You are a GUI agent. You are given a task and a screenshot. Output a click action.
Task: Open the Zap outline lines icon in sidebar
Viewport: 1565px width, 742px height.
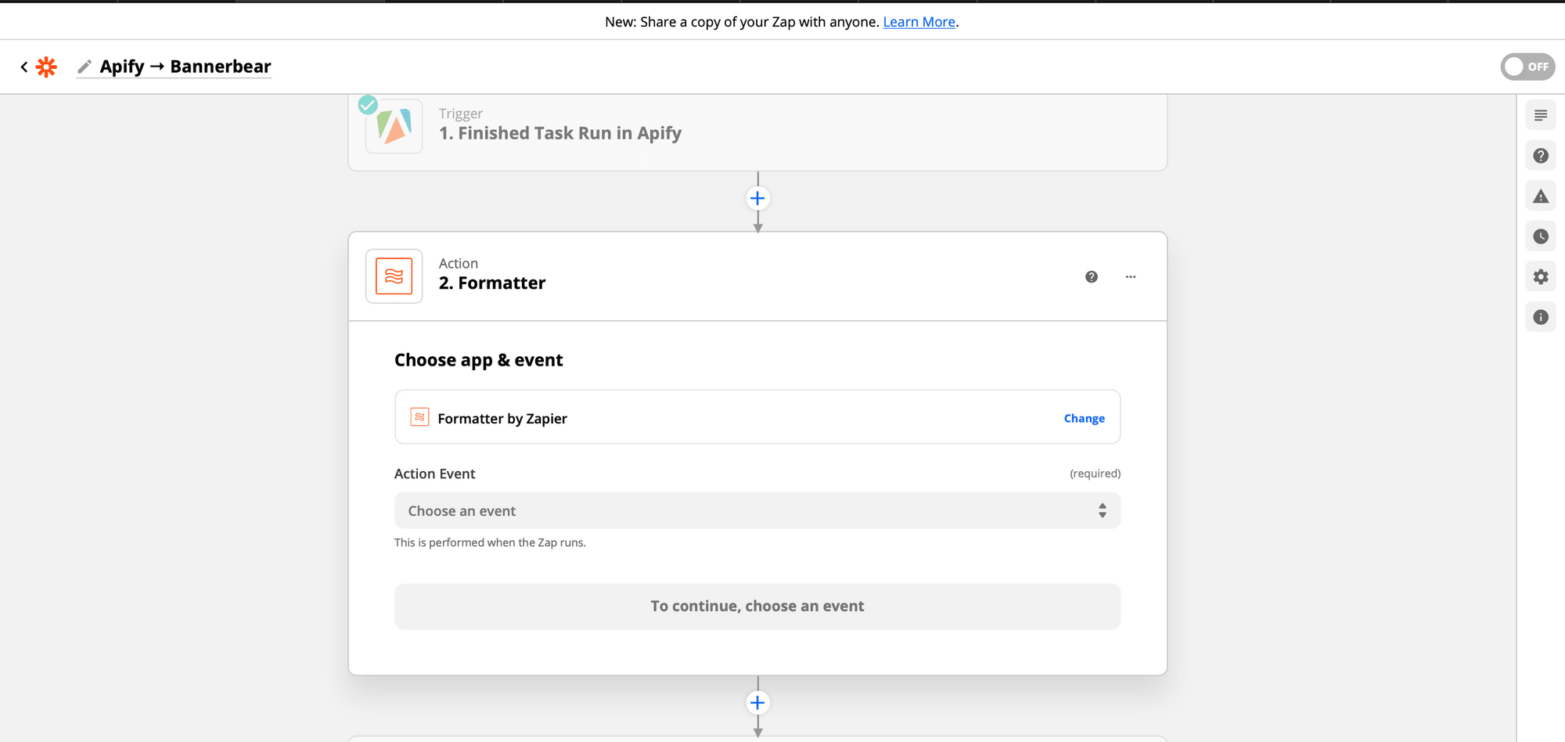coord(1541,116)
